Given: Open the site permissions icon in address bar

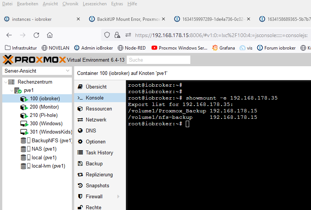Looking at the screenshot, I should click(128, 35).
